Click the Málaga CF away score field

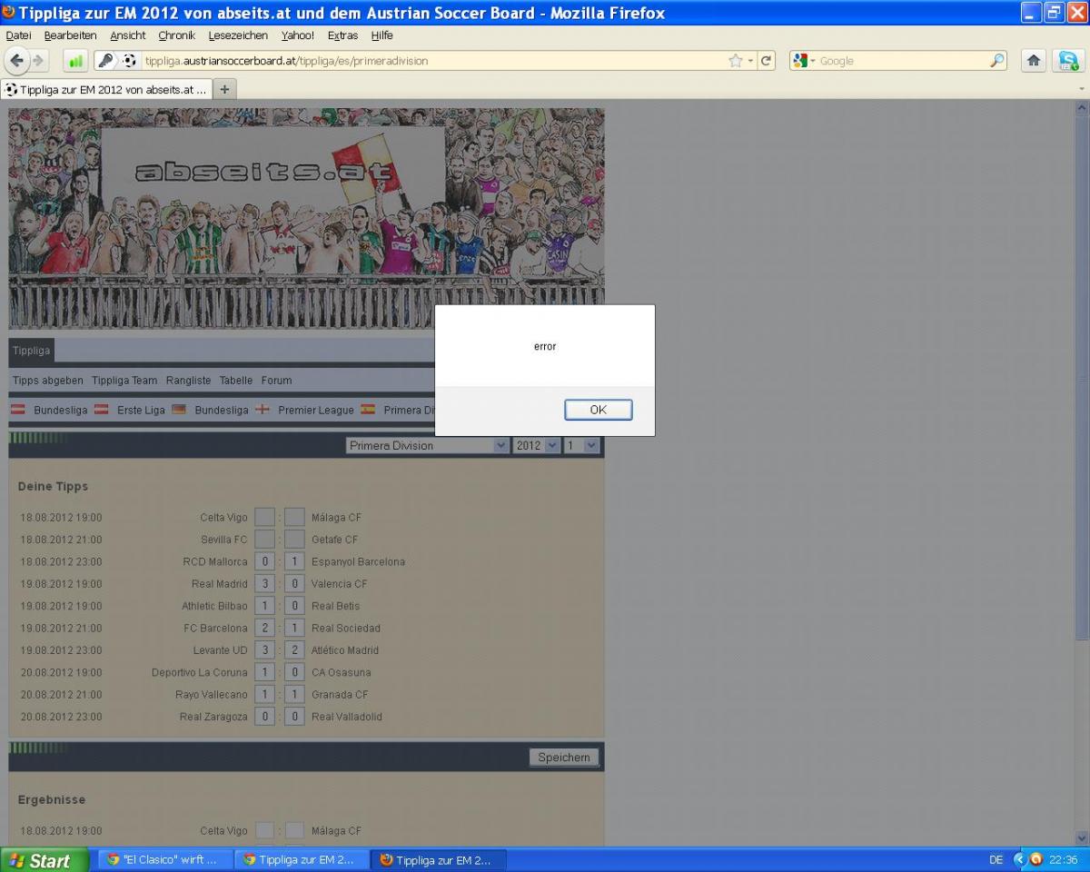294,517
